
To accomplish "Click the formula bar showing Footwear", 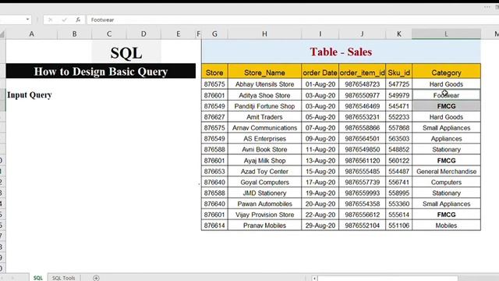I will [293, 20].
